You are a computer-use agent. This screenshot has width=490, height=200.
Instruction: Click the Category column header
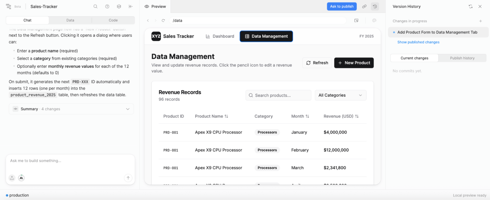click(264, 116)
